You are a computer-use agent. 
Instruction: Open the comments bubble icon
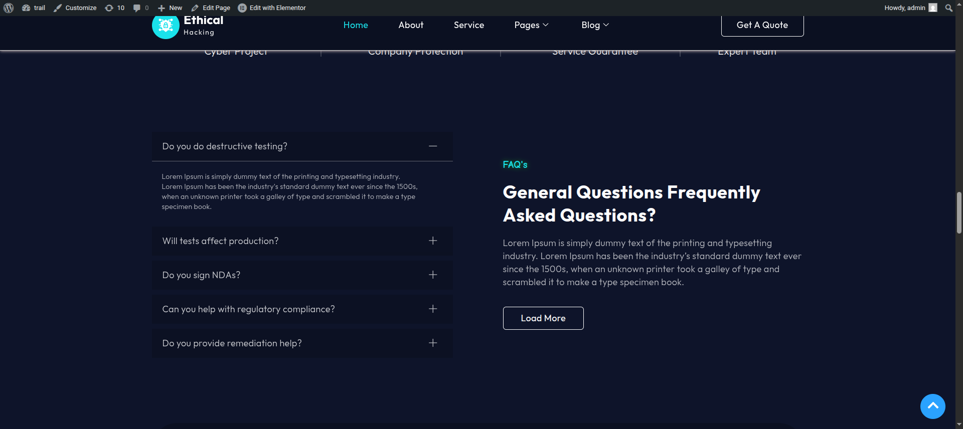tap(137, 8)
